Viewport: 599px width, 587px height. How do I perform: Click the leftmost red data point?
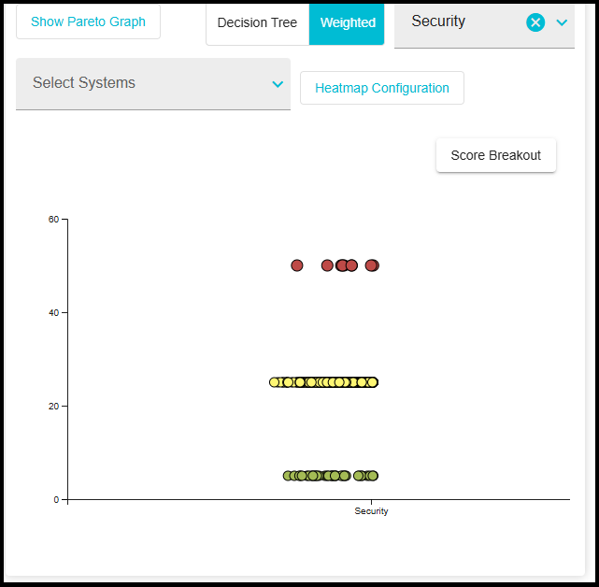297,265
